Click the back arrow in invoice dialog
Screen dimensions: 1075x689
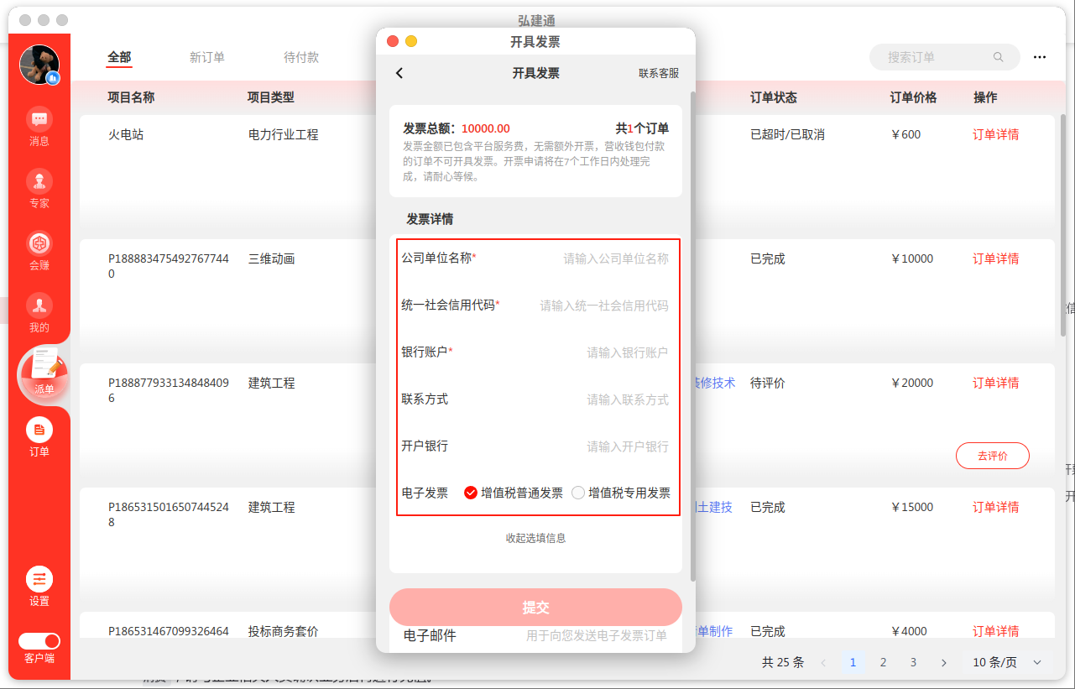click(x=399, y=73)
